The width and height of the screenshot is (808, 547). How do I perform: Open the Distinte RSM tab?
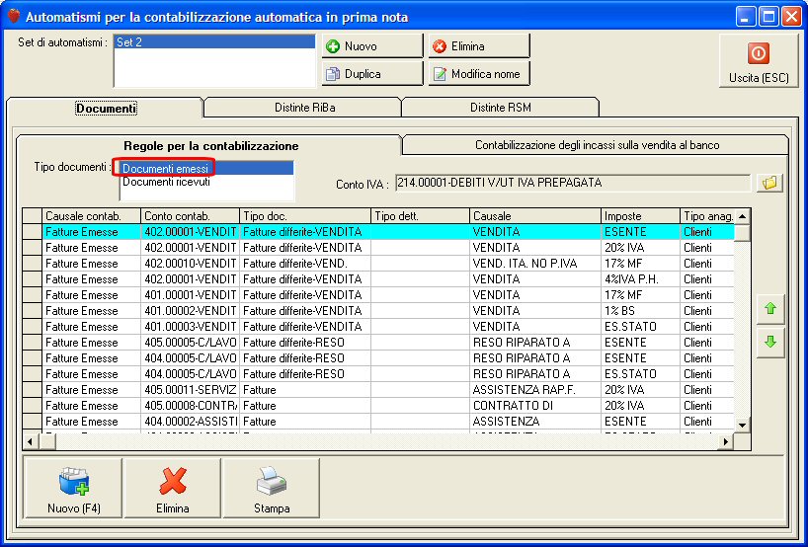(x=500, y=108)
